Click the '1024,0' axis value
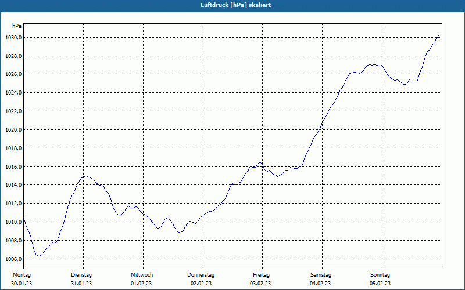The height and width of the screenshot is (290, 465). [x=13, y=93]
